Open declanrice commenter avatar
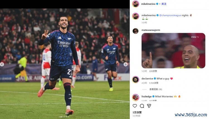The width and height of the screenshot is (209, 119). [135, 79]
